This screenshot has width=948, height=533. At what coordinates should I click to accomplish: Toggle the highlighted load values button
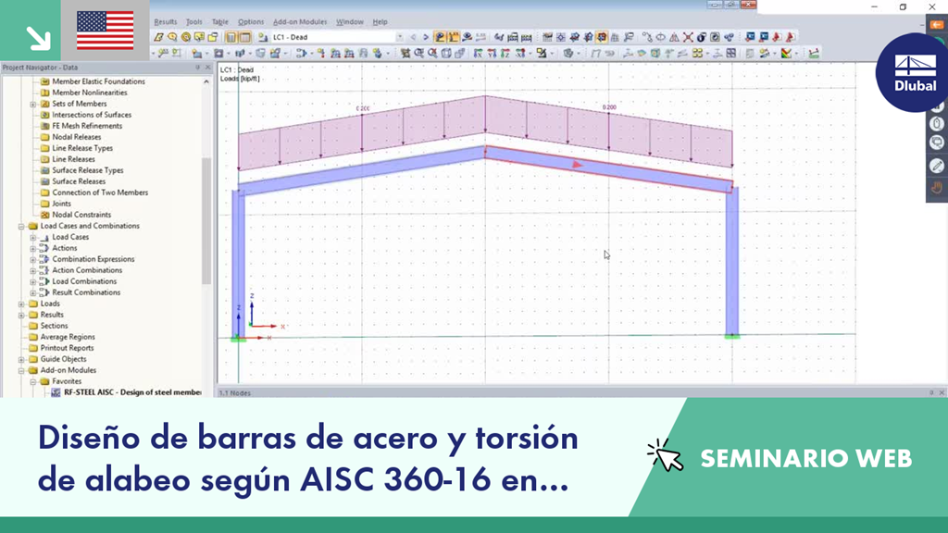(454, 37)
